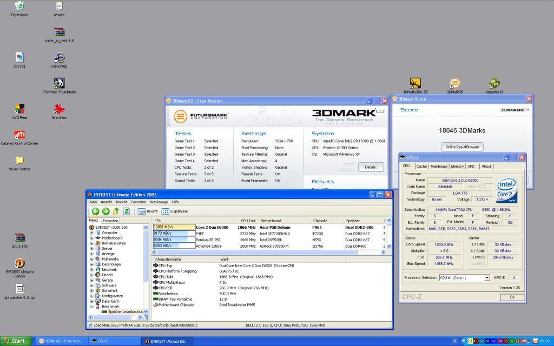Switch to CPU-Z via taskbar button
This screenshot has width=554, height=346.
click(114, 341)
